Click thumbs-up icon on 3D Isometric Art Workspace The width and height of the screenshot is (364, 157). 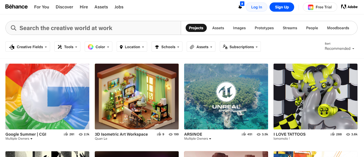159,134
